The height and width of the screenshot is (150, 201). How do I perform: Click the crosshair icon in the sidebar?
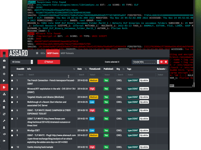pyautogui.click(x=4, y=74)
